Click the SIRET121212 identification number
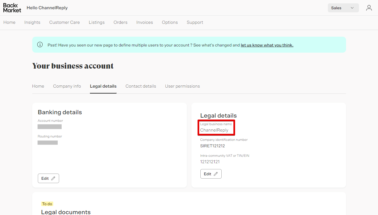Image resolution: width=378 pixels, height=215 pixels. click(213, 146)
